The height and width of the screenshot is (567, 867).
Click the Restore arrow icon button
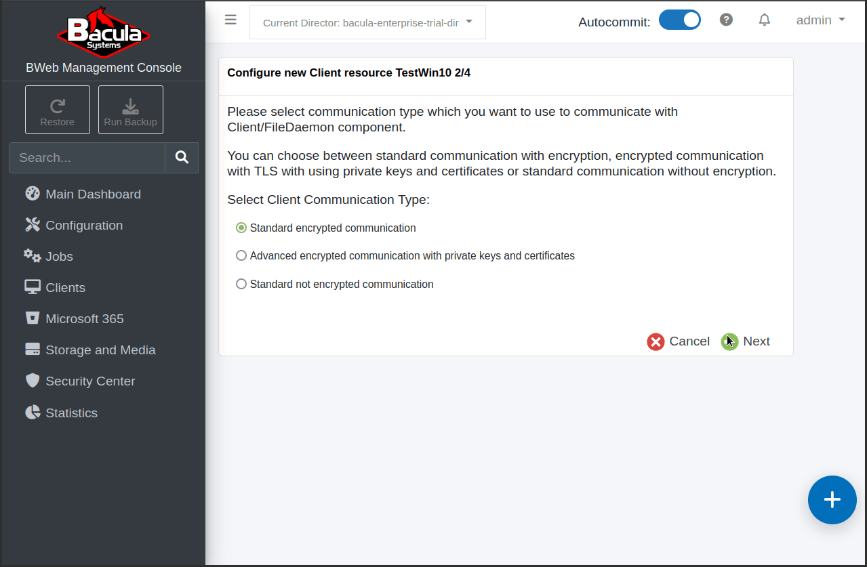click(x=58, y=110)
